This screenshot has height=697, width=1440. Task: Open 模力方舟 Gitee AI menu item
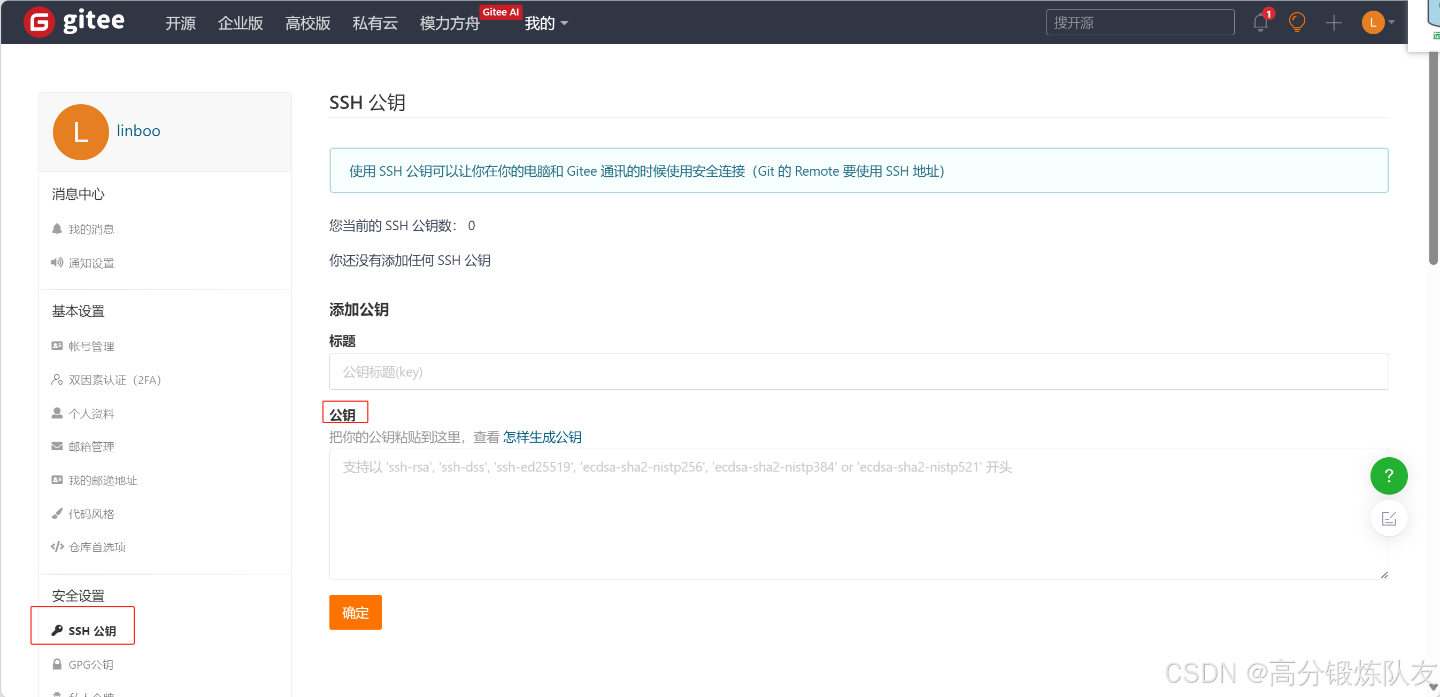pyautogui.click(x=450, y=23)
